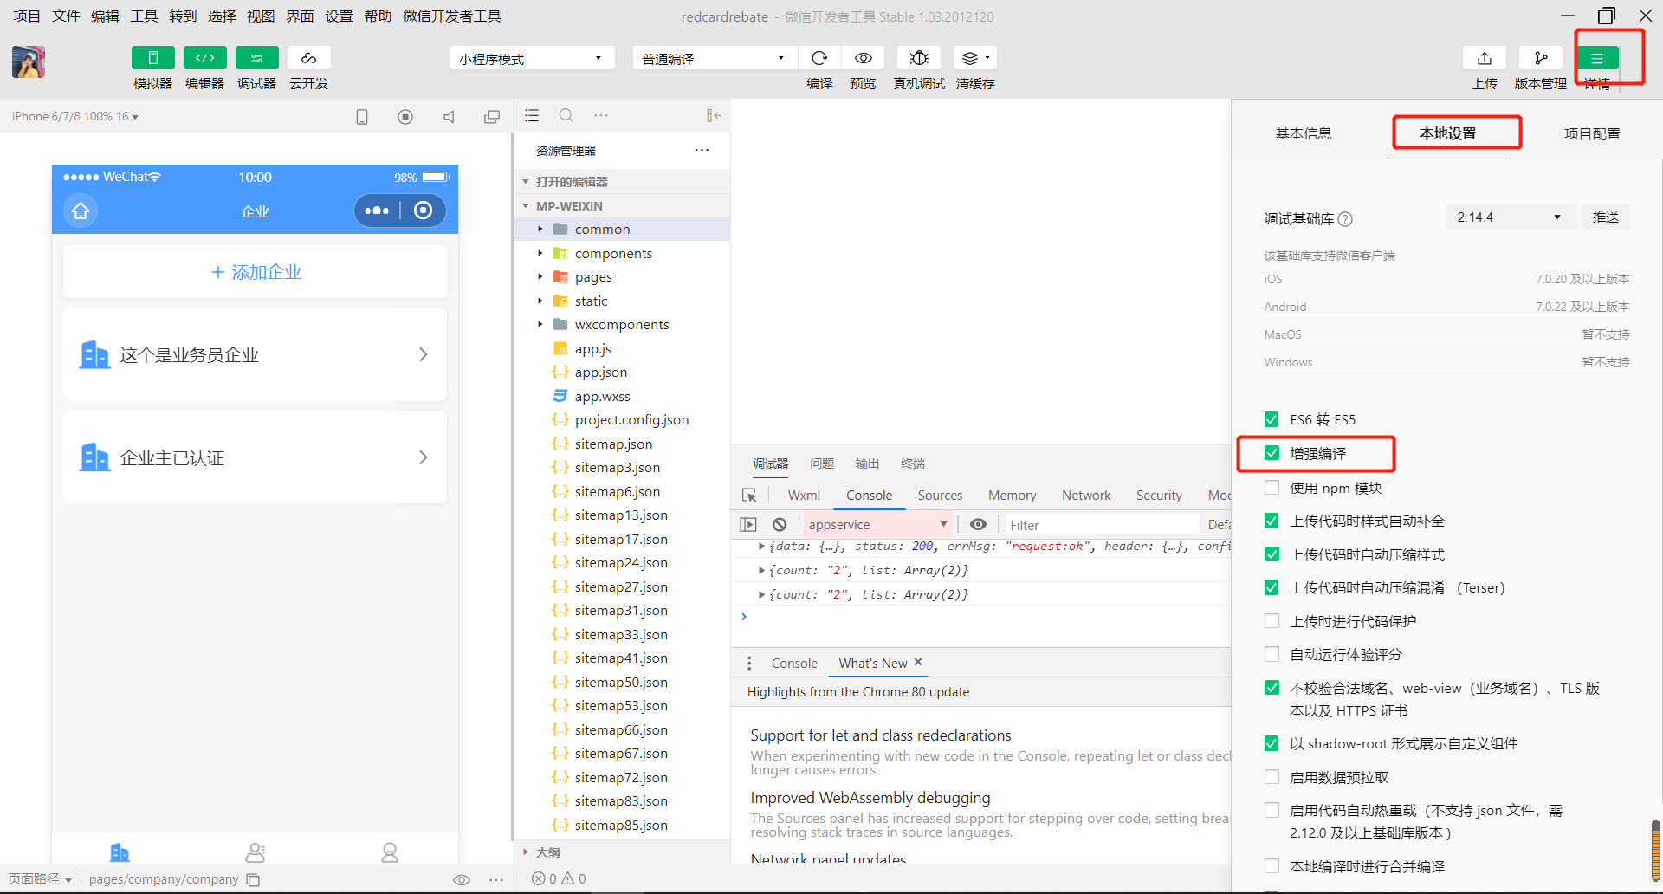Click the home icon in simulator
Viewport: 1663px width, 894px height.
(x=81, y=211)
